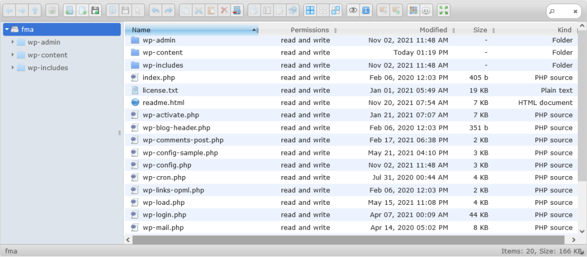The image size is (587, 257).
Task: Create a new file from the toolbar
Action: coord(83,10)
